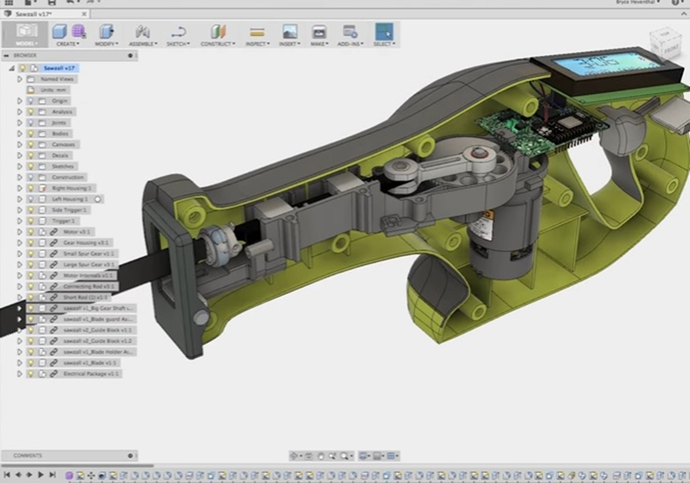Image resolution: width=690 pixels, height=483 pixels.
Task: Click the Inspect measure icon
Action: 257,32
